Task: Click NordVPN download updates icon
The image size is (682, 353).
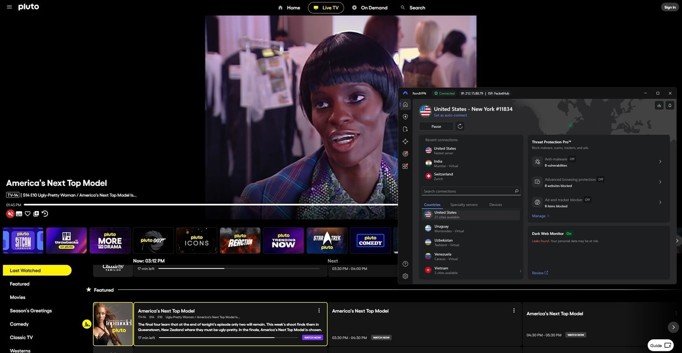Action: click(659, 105)
